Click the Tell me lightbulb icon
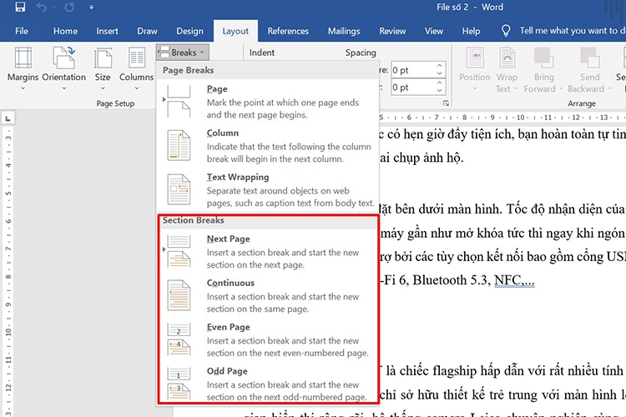This screenshot has height=417, width=626. 506,31
